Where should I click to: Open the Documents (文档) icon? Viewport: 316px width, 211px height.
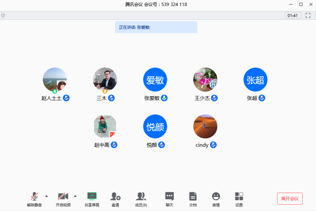pyautogui.click(x=193, y=197)
